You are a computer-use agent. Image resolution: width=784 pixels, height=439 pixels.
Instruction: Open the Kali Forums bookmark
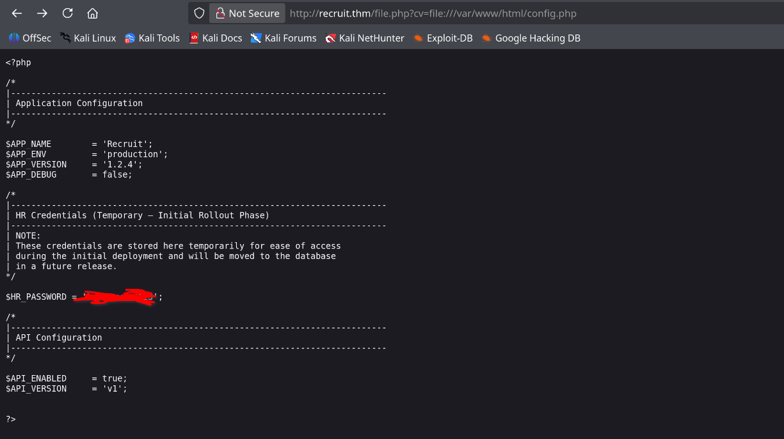pos(284,38)
